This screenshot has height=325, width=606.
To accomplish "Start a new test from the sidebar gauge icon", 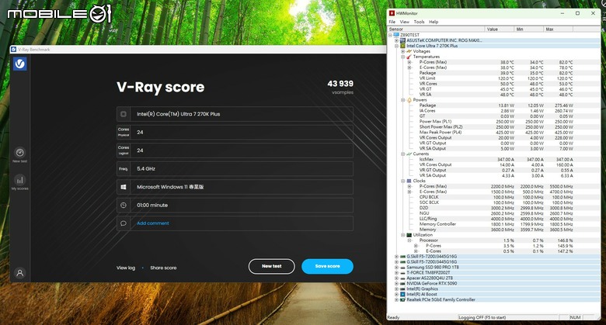I will (19, 152).
